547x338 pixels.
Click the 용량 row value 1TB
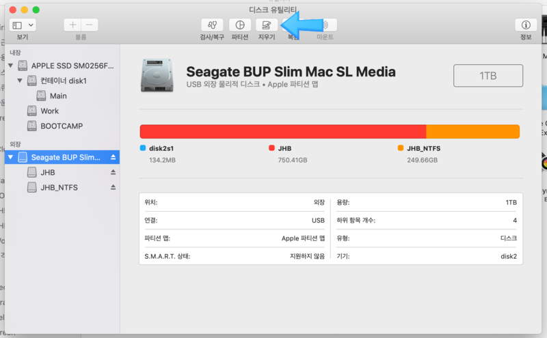point(511,202)
